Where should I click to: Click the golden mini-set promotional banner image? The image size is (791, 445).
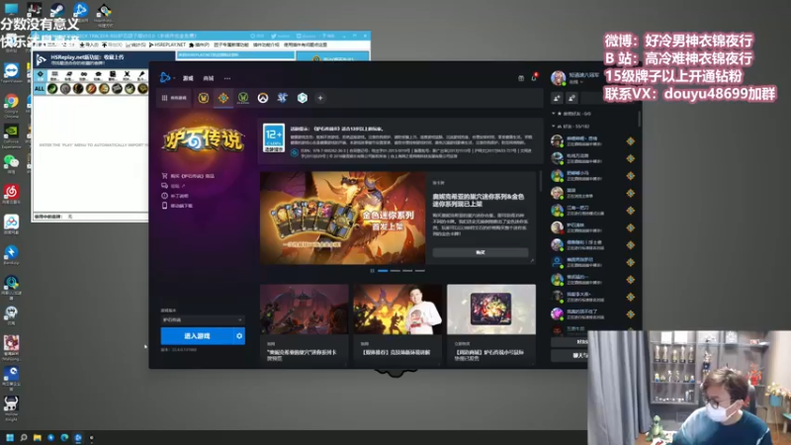342,218
